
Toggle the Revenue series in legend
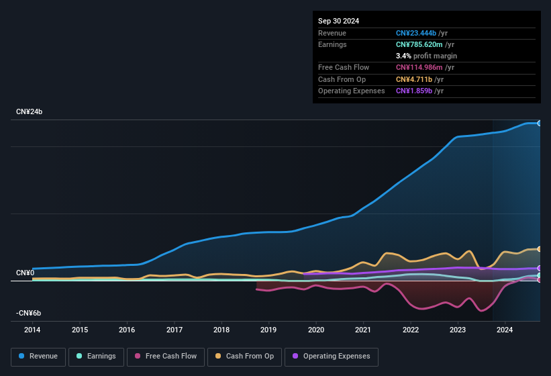(x=38, y=357)
